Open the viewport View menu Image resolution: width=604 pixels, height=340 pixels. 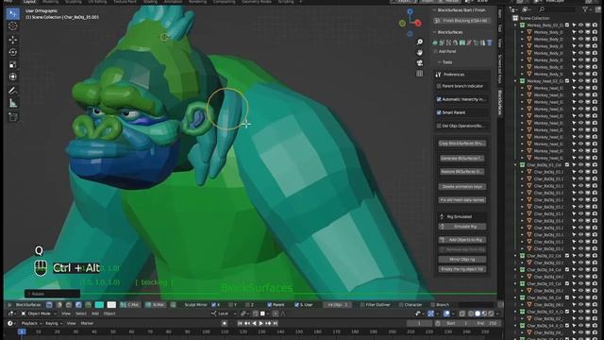66,314
